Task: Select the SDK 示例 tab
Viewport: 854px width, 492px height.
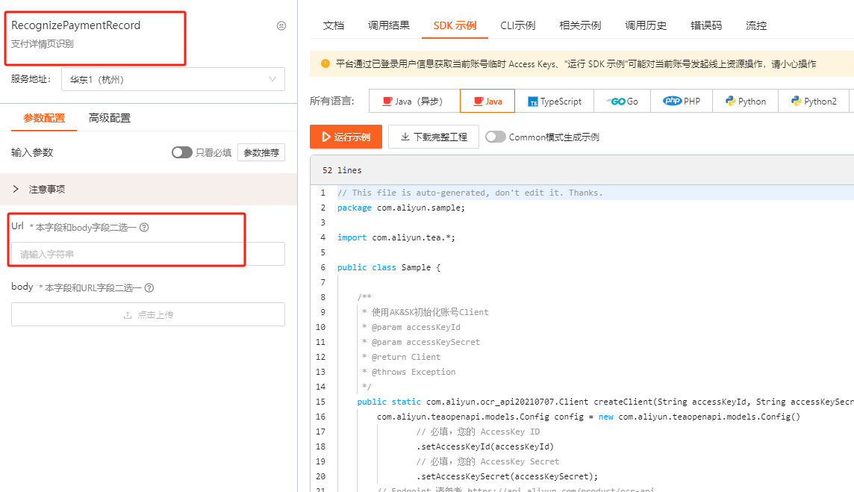Action: 455,25
